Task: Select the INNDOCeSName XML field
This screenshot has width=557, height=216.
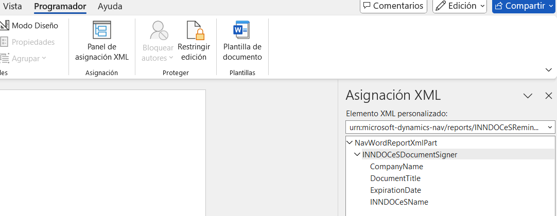Action: pos(399,202)
